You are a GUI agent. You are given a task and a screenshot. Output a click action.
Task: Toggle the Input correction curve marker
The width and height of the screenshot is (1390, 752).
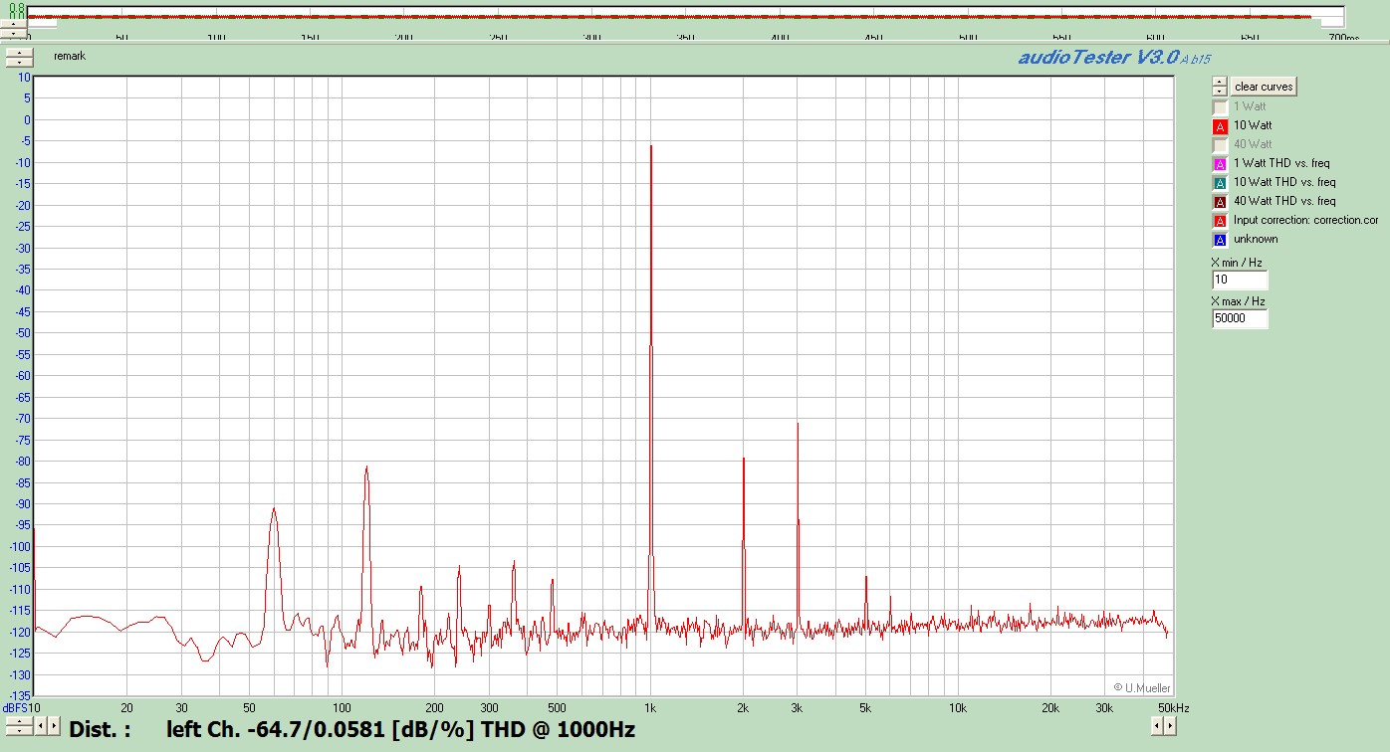click(1220, 220)
